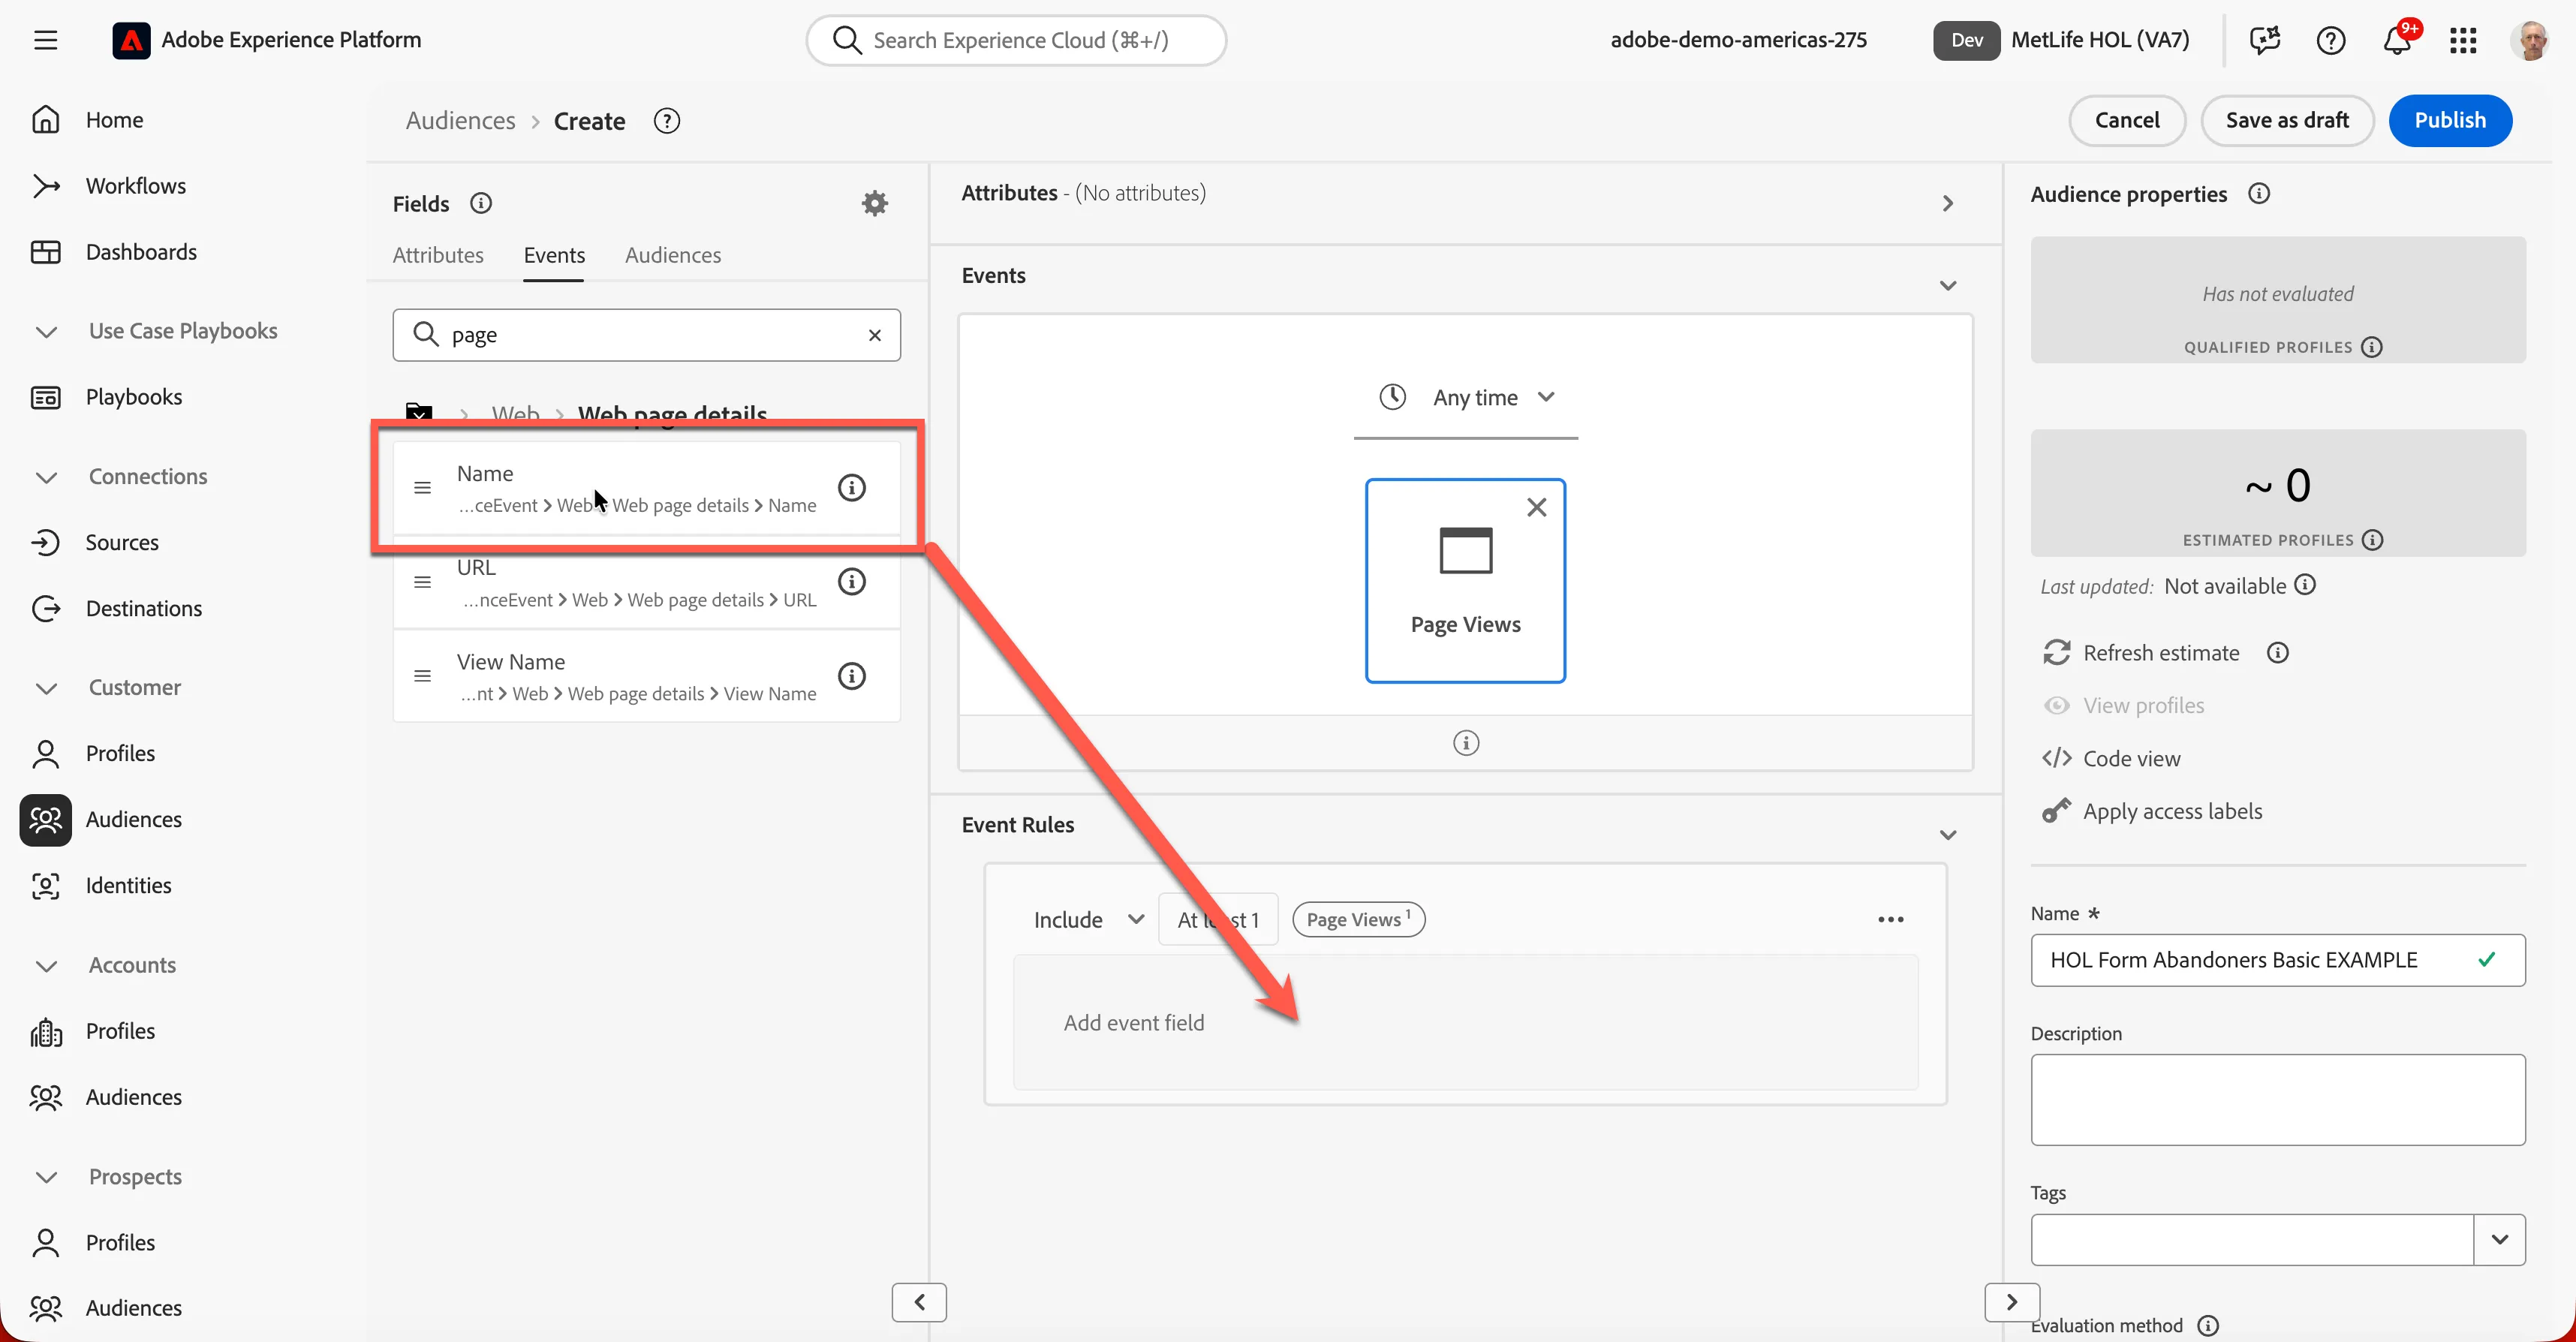Show info for the Fields panel
This screenshot has width=2576, height=1342.
[480, 203]
